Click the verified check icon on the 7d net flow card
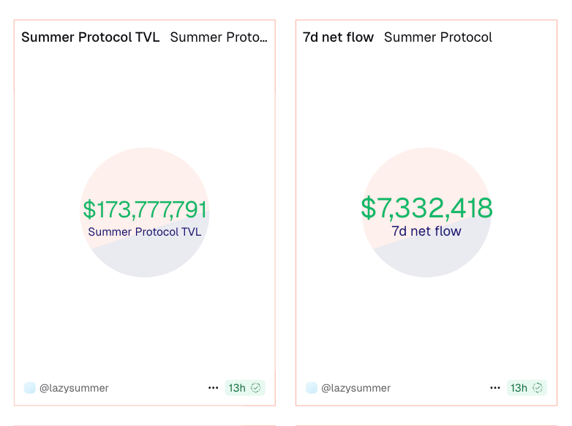This screenshot has width=572, height=426. (x=538, y=388)
